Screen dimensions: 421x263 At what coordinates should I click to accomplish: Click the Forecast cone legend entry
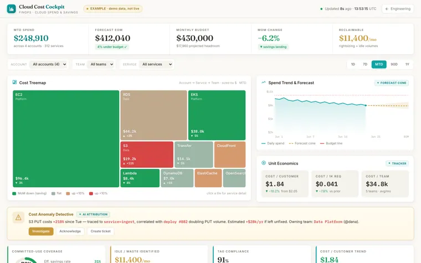click(302, 143)
